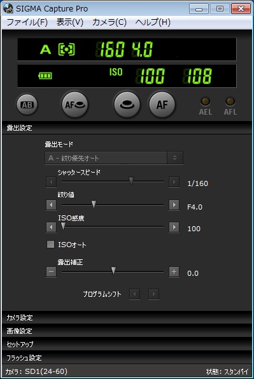Expand the セットアップ section
The height and width of the screenshot is (379, 254).
pyautogui.click(x=127, y=344)
